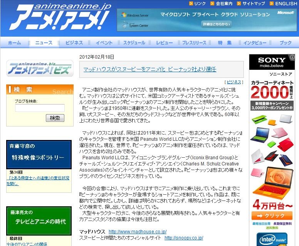The width and height of the screenshot is (299, 246).
Task: Switch to the ENGLISH version link
Action: point(286,3)
